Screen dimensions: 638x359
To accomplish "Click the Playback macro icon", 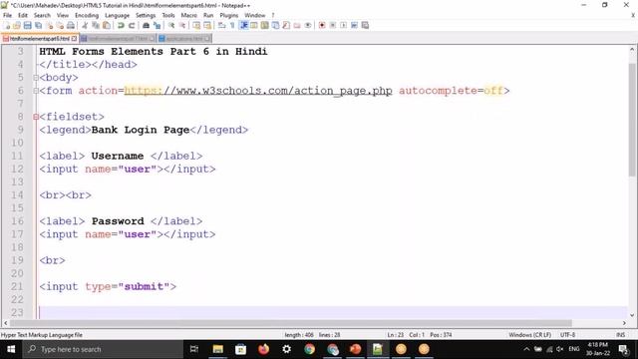I will (x=343, y=25).
